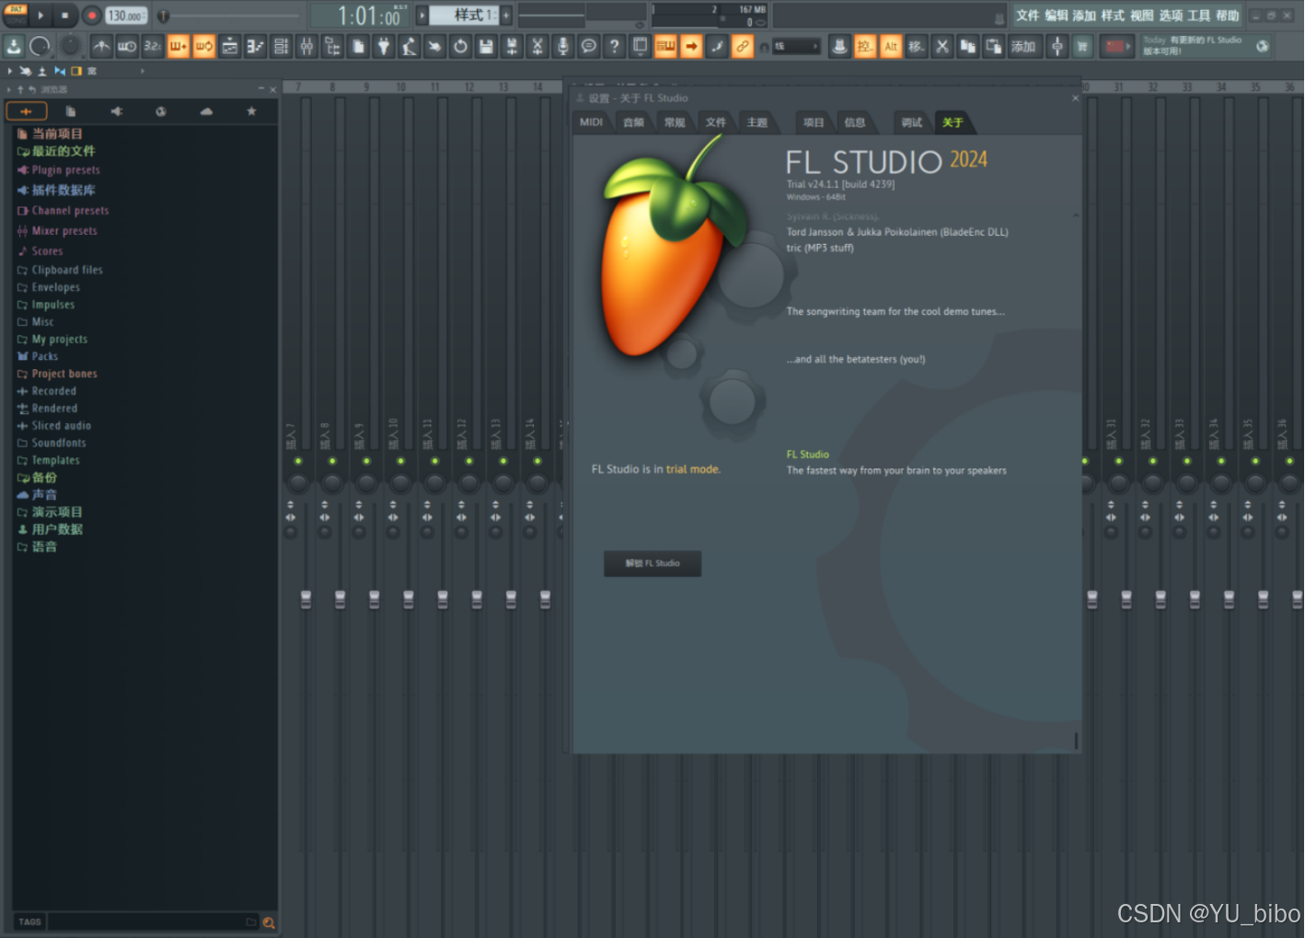Screen dimensions: 1305x938
Task: Open the 编辑 menu
Action: pos(1057,16)
